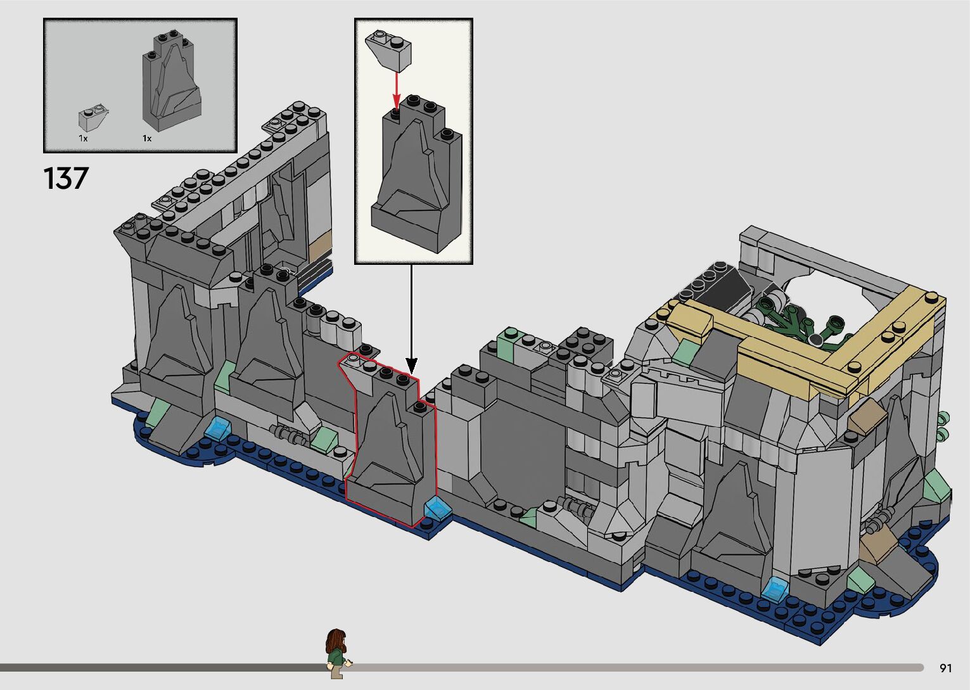
Task: Click the step number 137
Action: pyautogui.click(x=66, y=179)
